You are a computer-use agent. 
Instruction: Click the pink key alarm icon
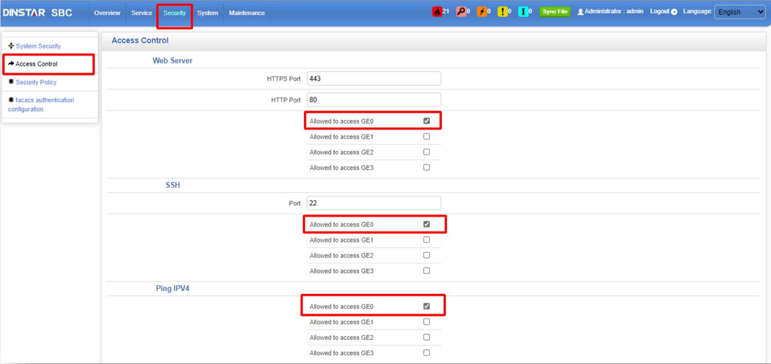click(460, 12)
